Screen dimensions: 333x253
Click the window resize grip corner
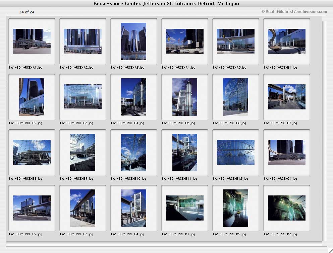(330, 250)
